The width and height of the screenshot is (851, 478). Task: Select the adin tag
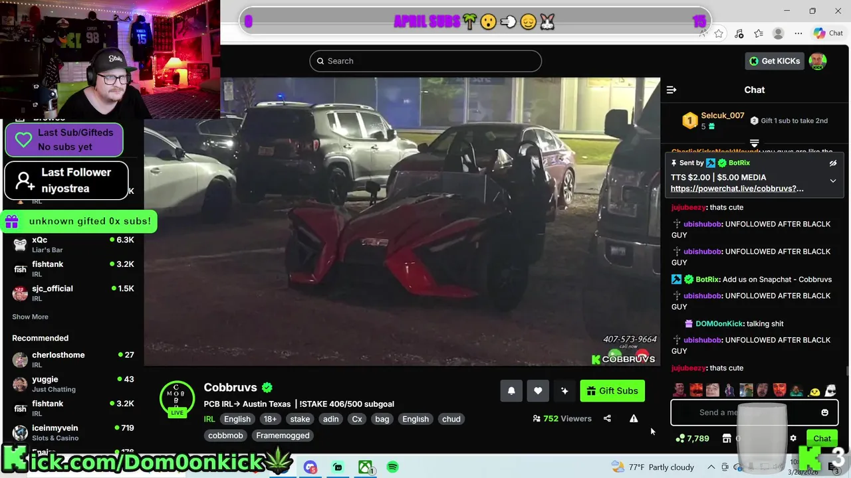(x=331, y=419)
